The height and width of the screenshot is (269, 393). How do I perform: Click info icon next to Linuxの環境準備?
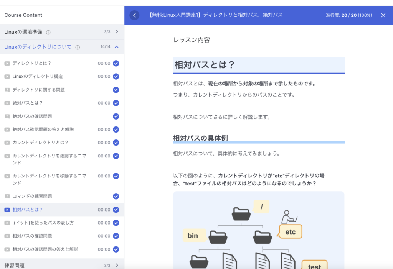(x=48, y=32)
